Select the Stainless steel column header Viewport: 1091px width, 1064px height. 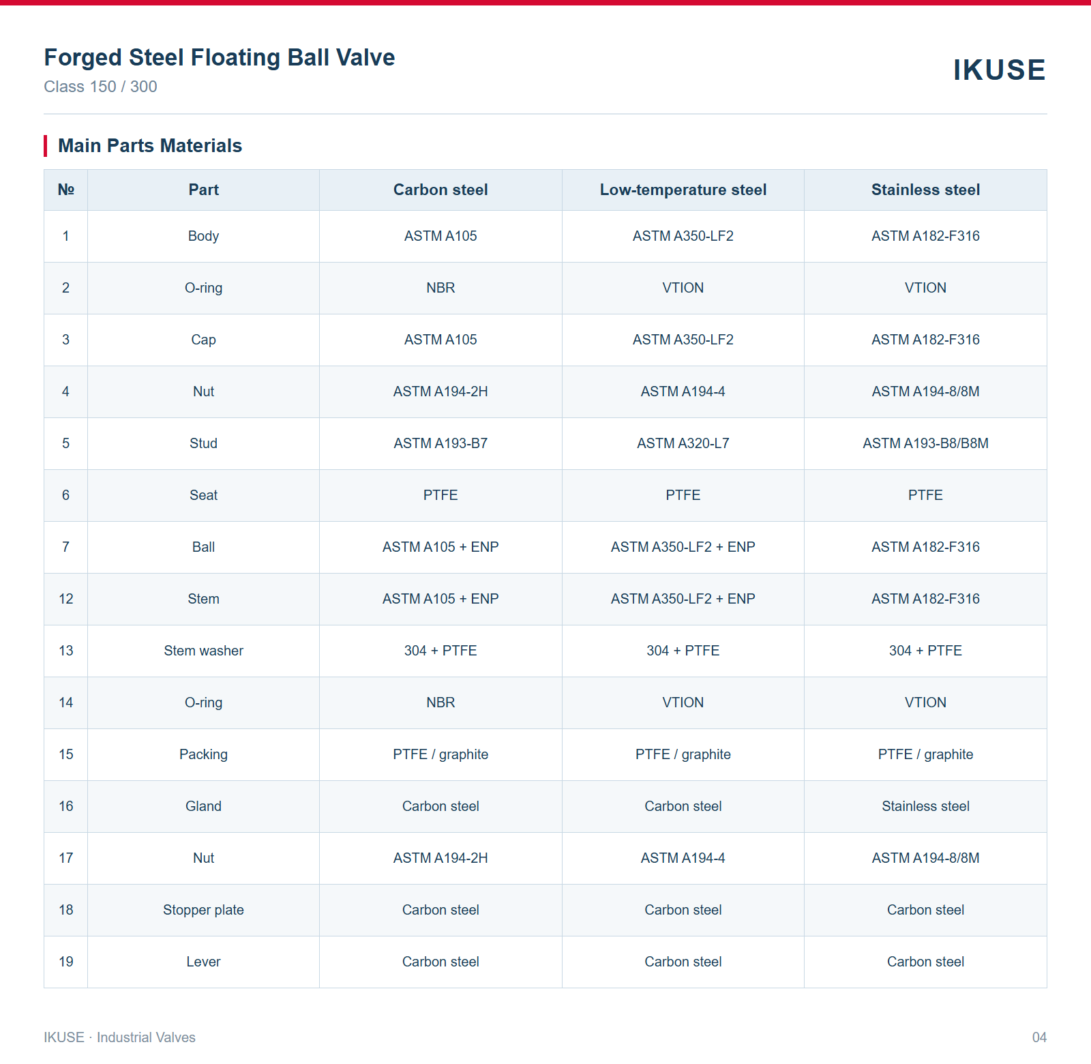tap(925, 190)
